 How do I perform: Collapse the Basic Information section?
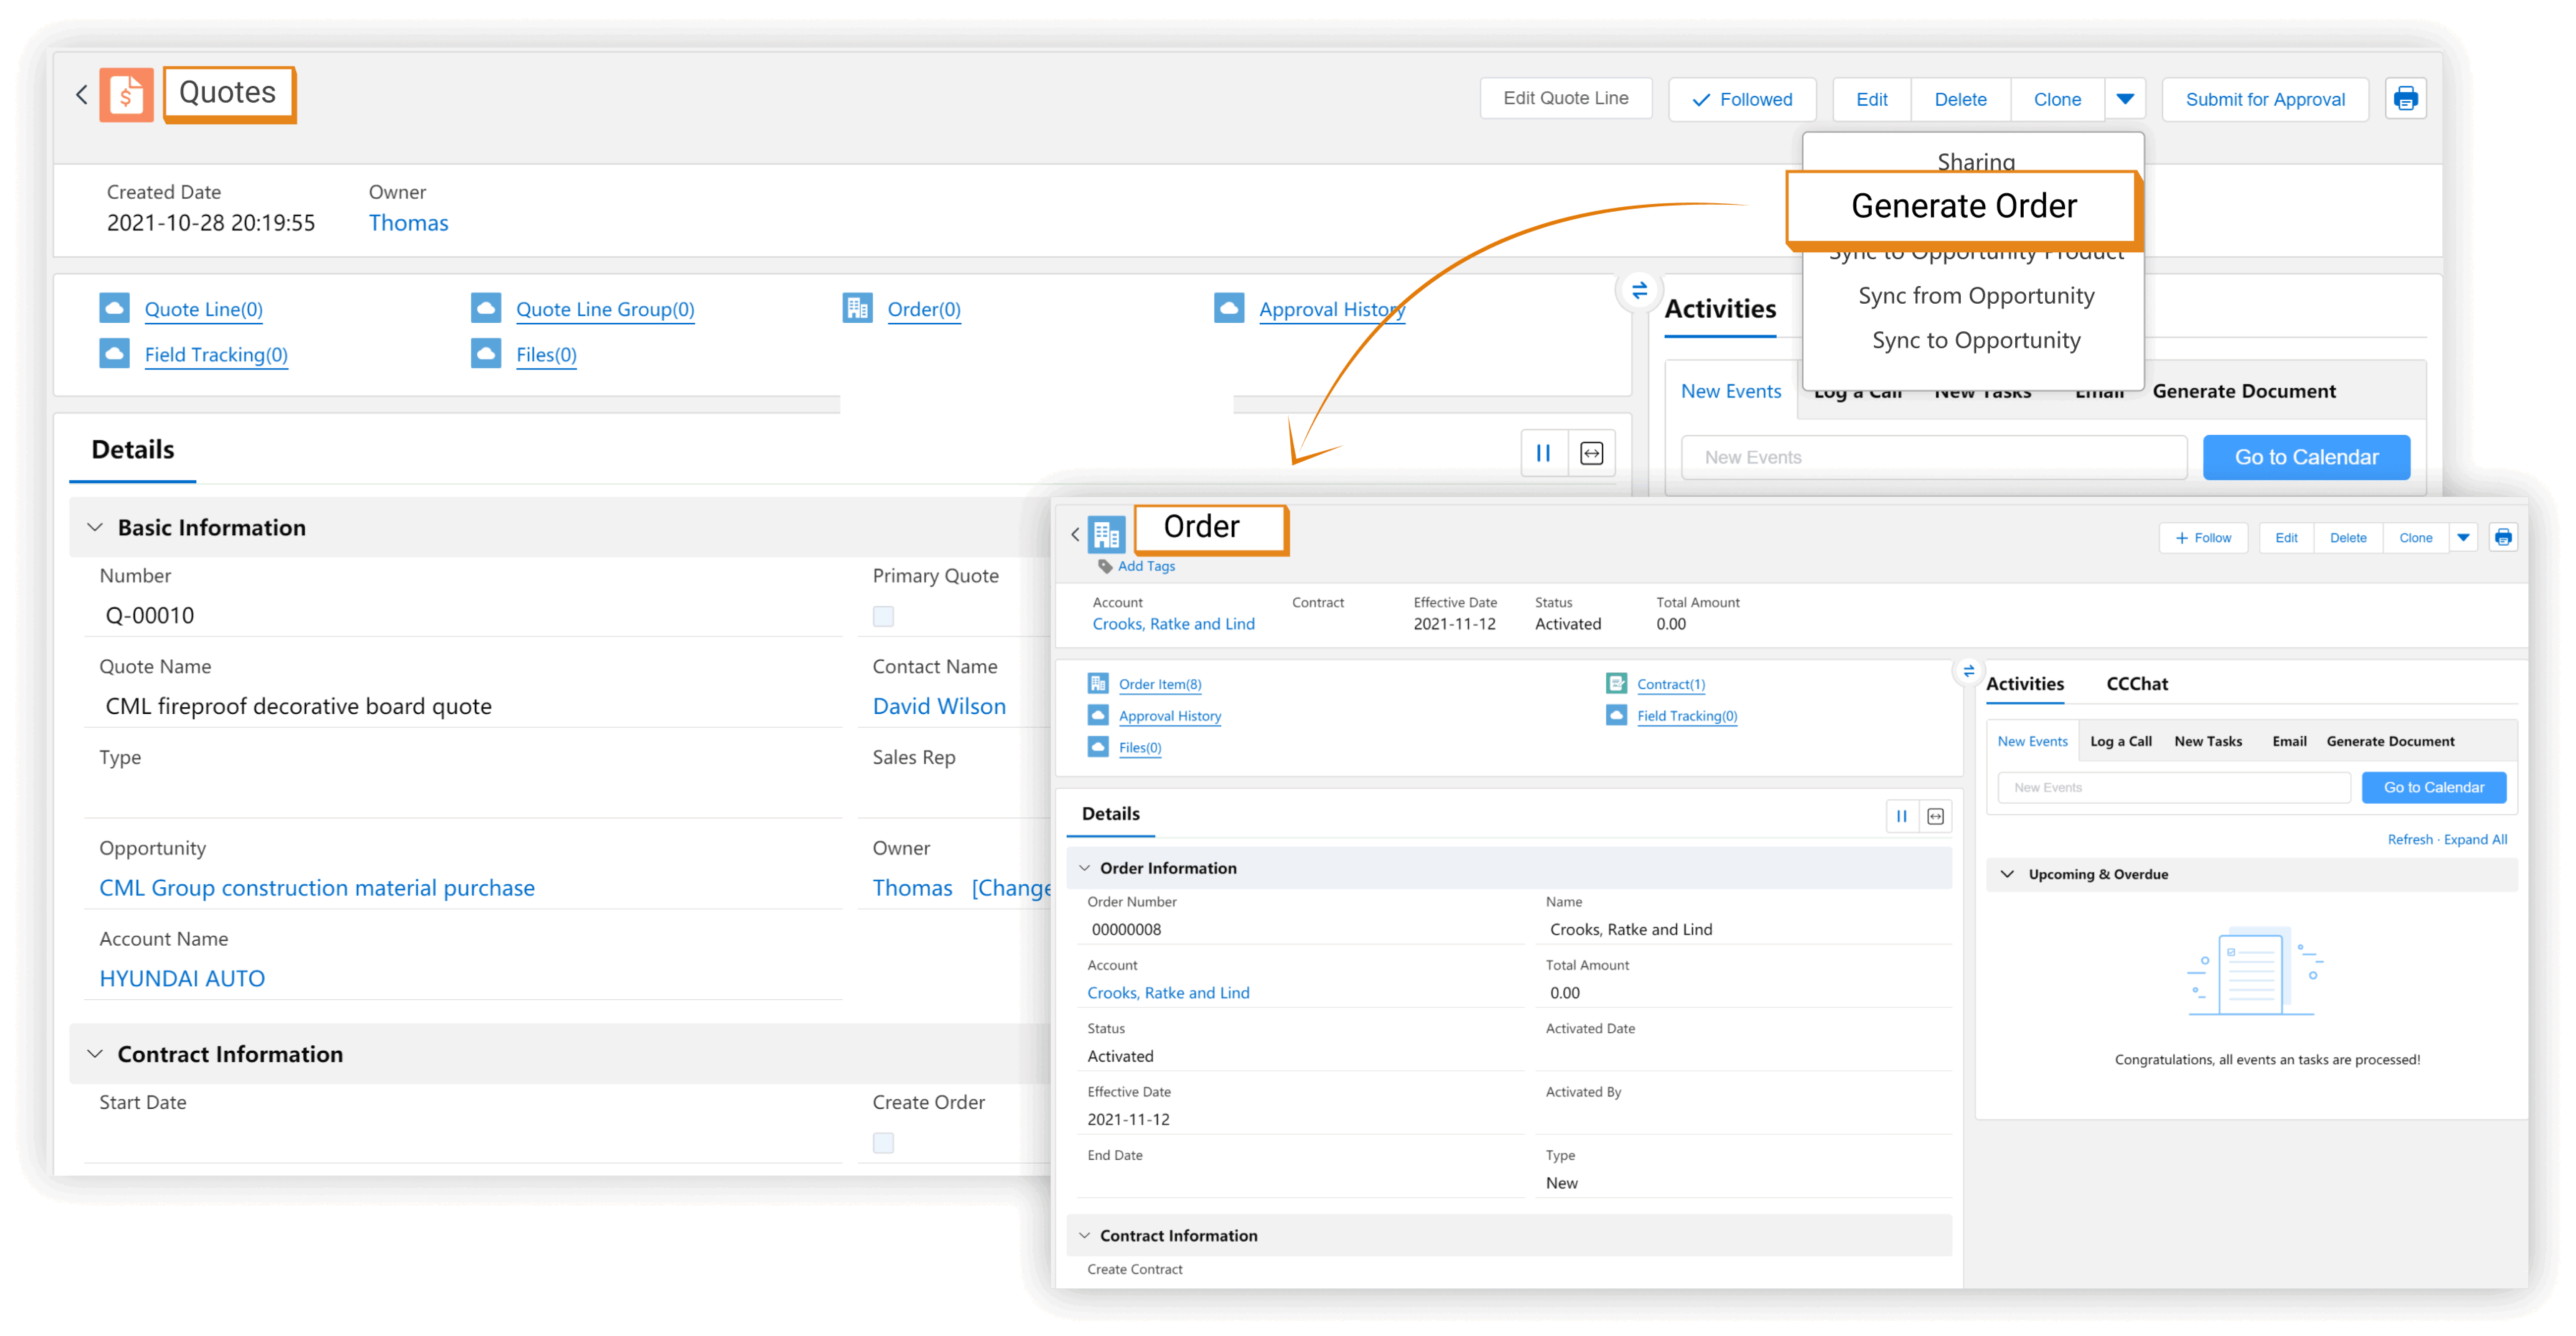point(95,527)
